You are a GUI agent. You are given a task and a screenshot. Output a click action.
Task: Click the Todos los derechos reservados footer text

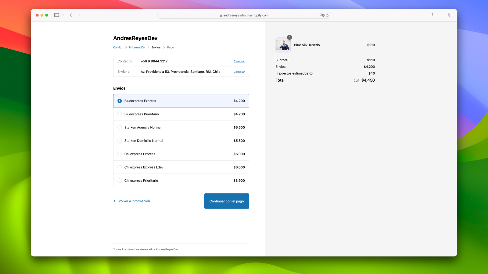(x=146, y=249)
